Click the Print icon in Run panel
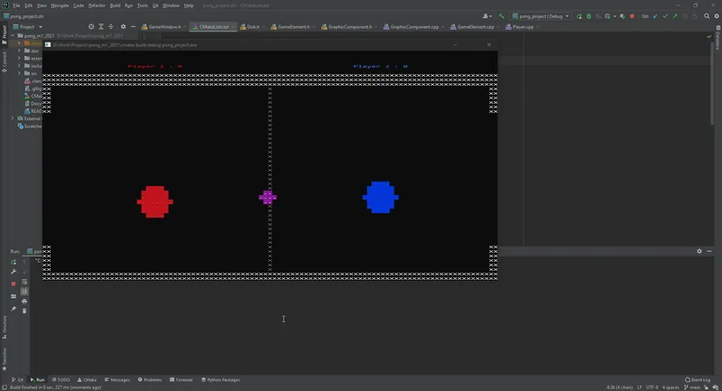Screen dimensions: 722x391 pos(24,302)
